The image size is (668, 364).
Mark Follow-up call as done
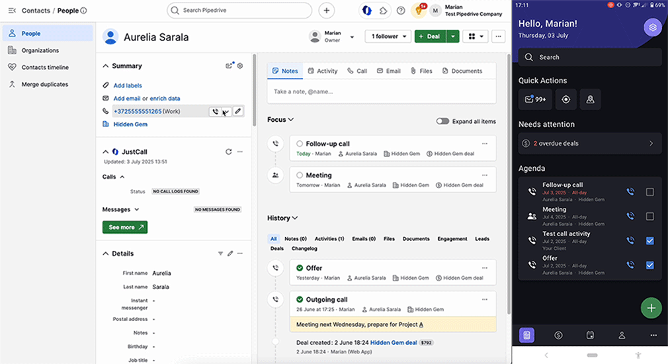point(300,144)
